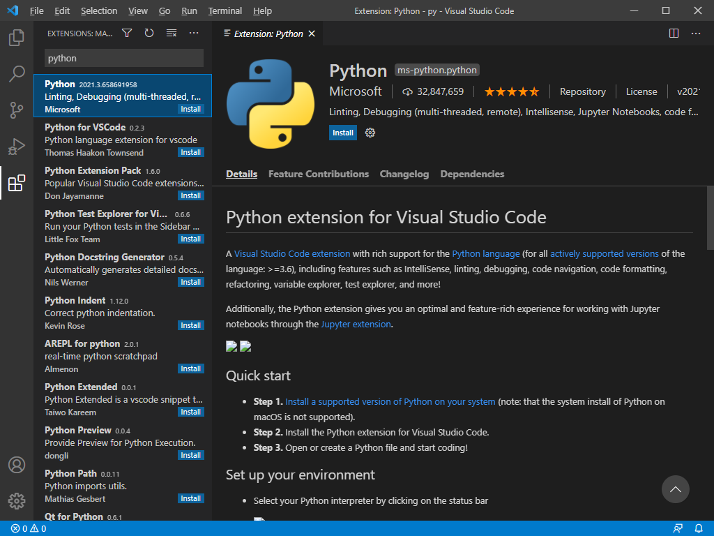
Task: Open the File menu
Action: click(x=36, y=11)
